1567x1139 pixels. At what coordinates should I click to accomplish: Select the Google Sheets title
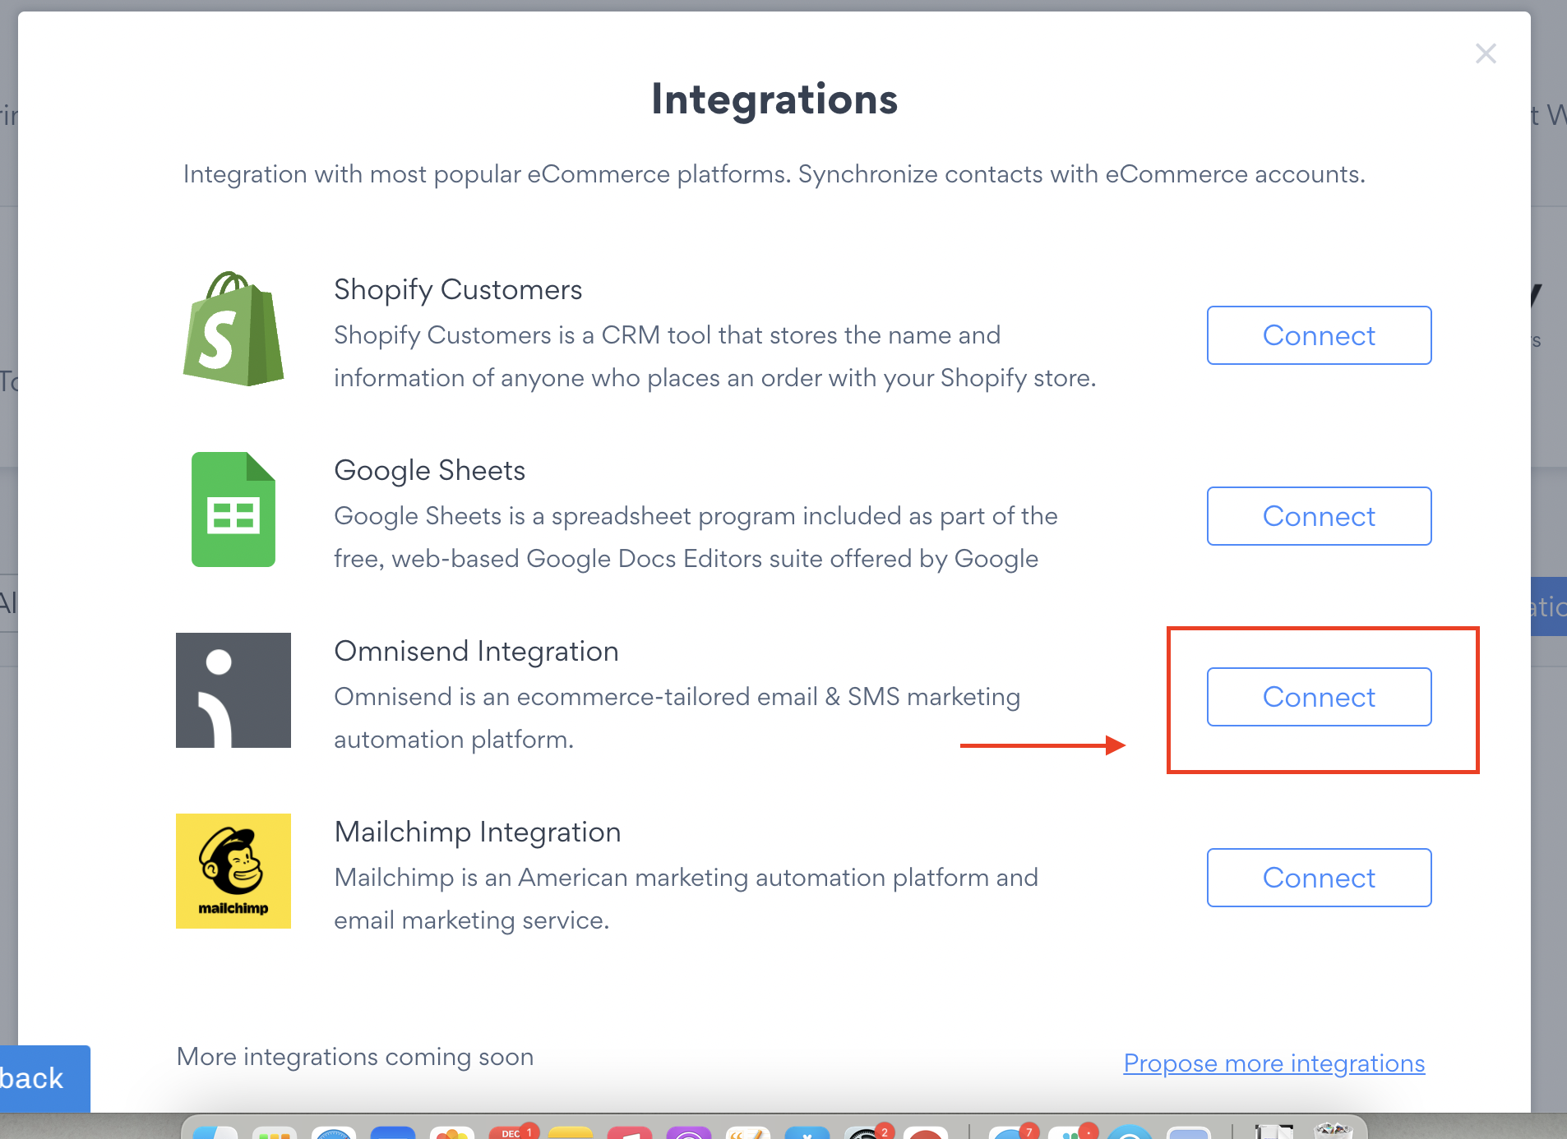tap(429, 470)
